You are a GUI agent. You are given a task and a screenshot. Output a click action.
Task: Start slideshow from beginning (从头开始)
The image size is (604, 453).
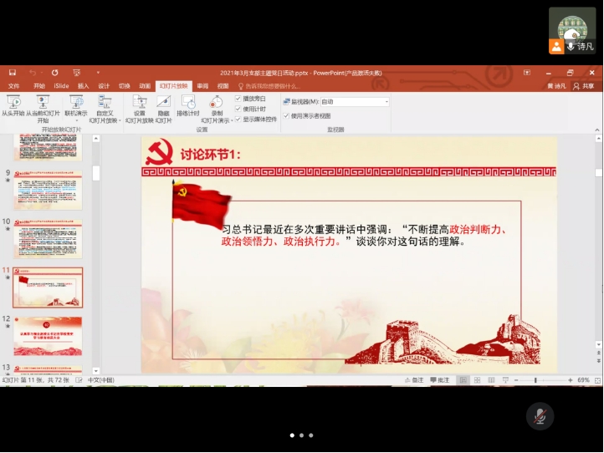point(13,104)
